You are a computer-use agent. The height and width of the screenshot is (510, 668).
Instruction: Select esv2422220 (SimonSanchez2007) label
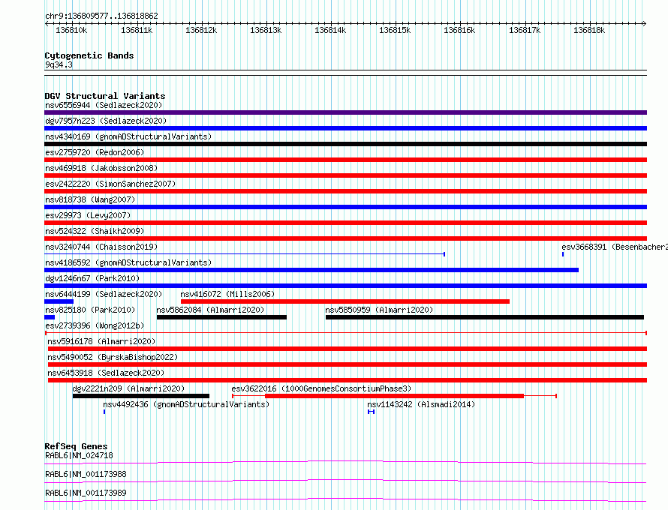(x=110, y=184)
